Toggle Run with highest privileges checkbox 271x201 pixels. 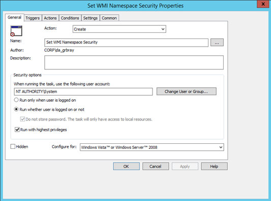tap(17, 130)
